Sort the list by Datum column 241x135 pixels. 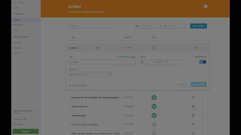(x=128, y=37)
